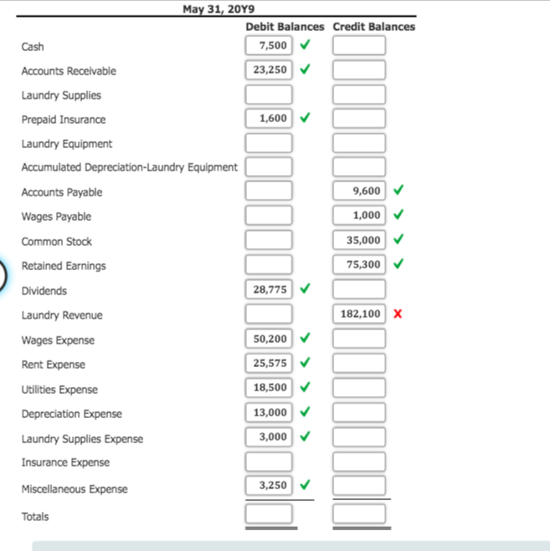Click green checkmark beside Depreciation Expense amount

(305, 411)
